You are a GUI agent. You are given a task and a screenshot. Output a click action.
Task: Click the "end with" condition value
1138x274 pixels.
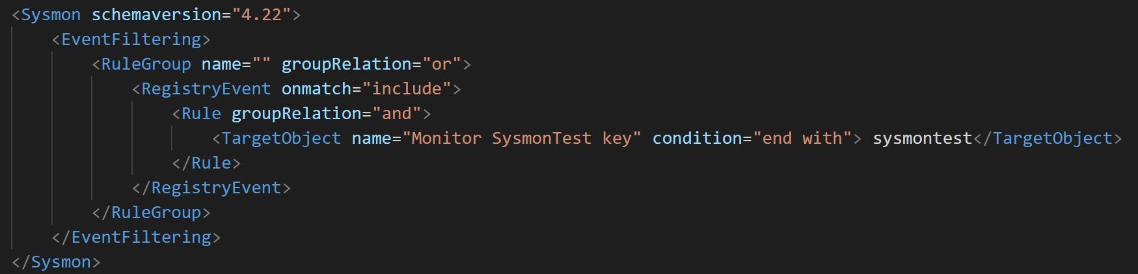802,138
